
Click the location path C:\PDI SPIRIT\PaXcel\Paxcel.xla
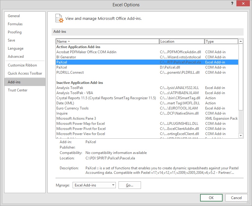pos(110,158)
